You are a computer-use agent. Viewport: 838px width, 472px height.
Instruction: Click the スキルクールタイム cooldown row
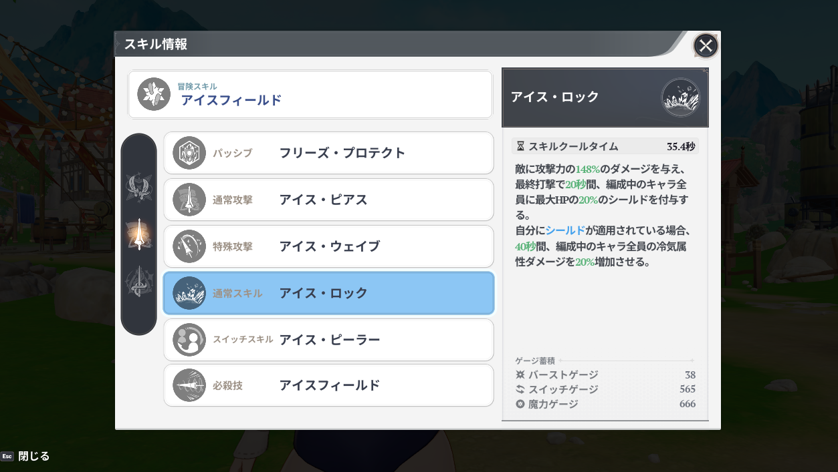tap(605, 146)
